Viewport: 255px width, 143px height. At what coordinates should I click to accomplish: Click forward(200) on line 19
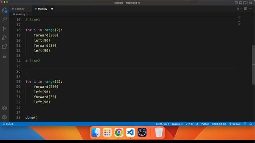(x=46, y=35)
